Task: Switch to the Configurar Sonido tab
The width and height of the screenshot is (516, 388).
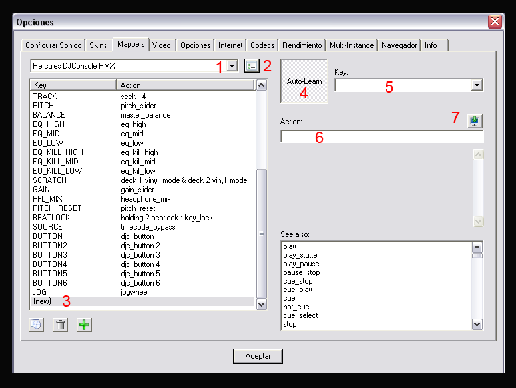Action: (x=53, y=45)
